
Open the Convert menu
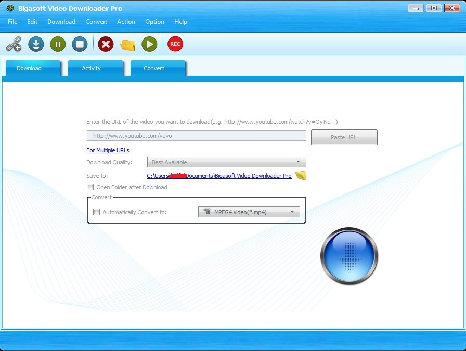(96, 22)
